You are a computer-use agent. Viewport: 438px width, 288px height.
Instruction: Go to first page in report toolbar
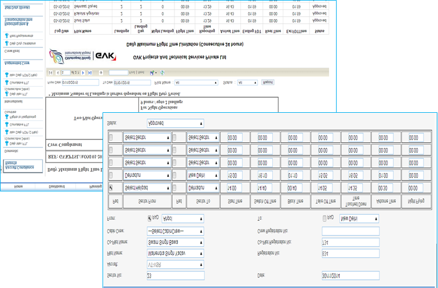pos(51,72)
